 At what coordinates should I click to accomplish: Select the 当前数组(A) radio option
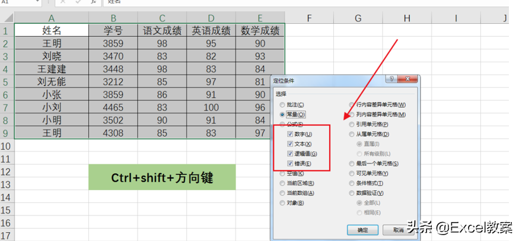click(x=297, y=193)
